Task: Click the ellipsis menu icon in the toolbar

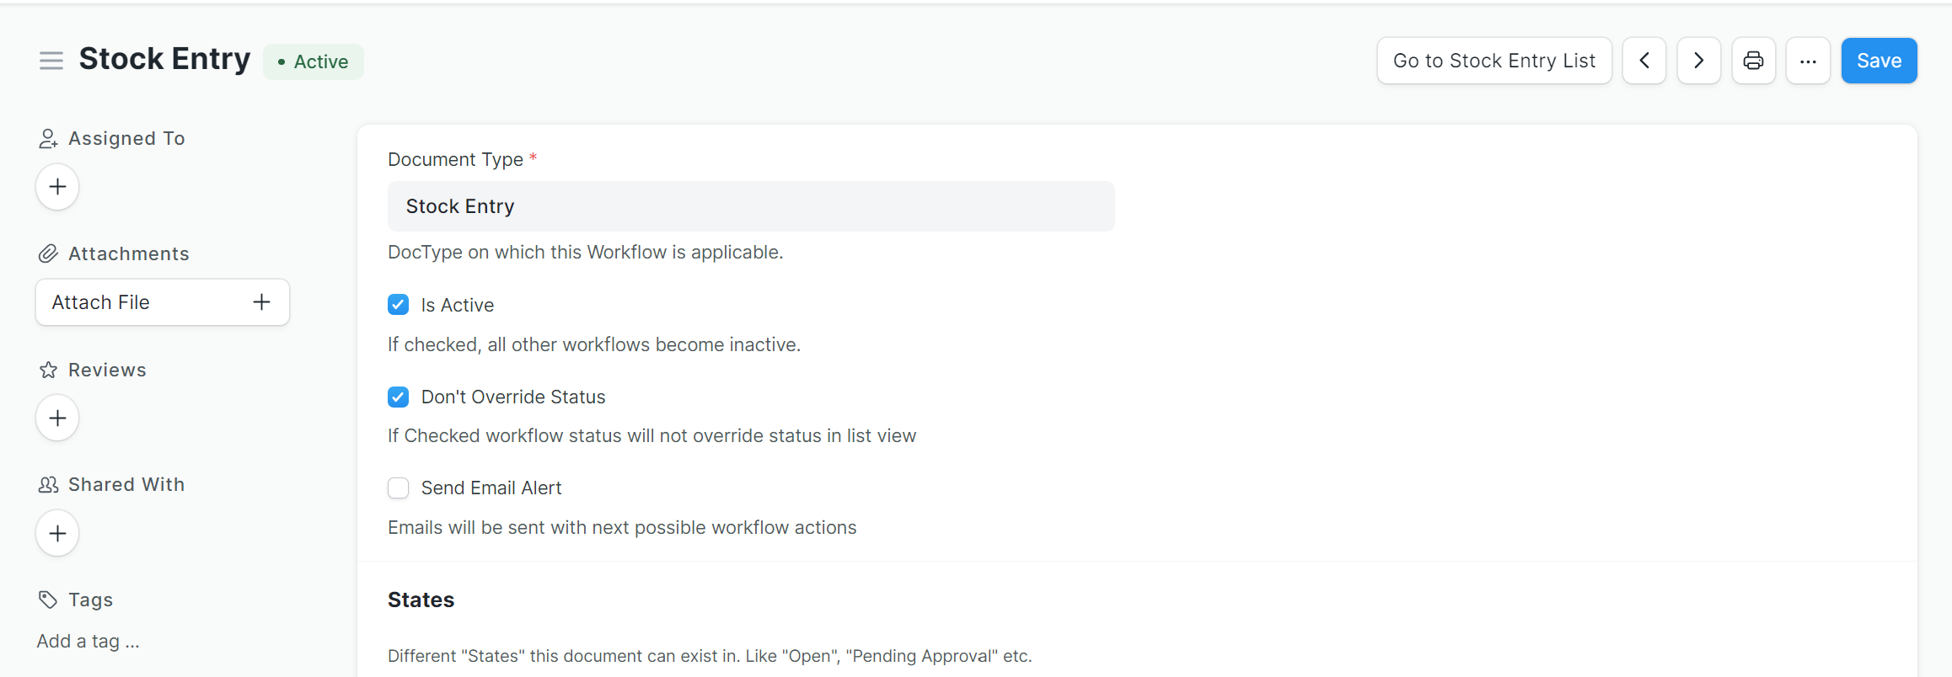Action: tap(1808, 60)
